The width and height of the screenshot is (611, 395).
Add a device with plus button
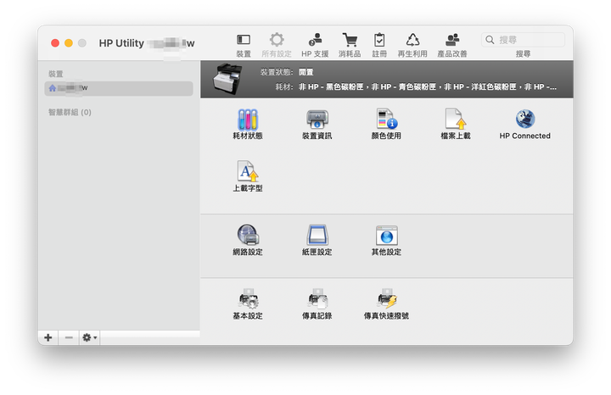[48, 337]
